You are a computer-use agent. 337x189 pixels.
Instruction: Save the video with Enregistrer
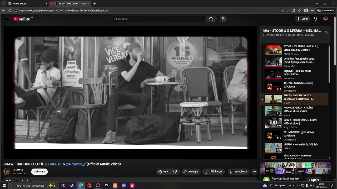coord(238,172)
